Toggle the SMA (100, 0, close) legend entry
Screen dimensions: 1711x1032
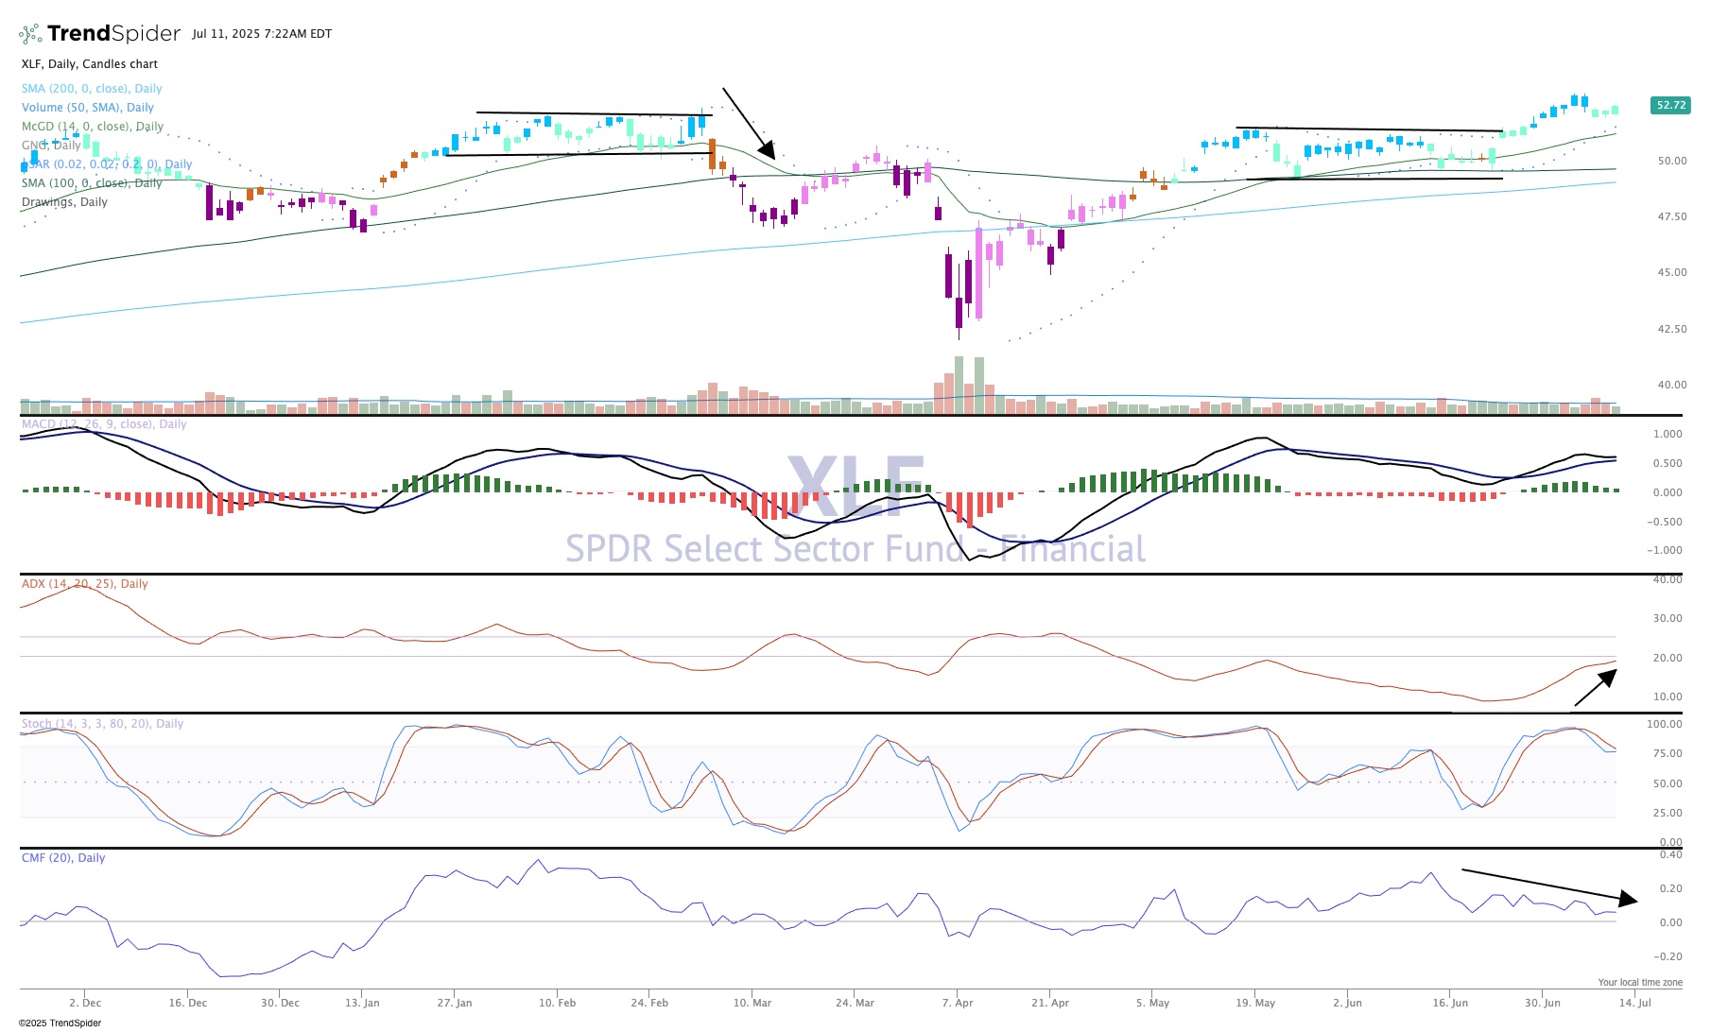click(x=92, y=183)
